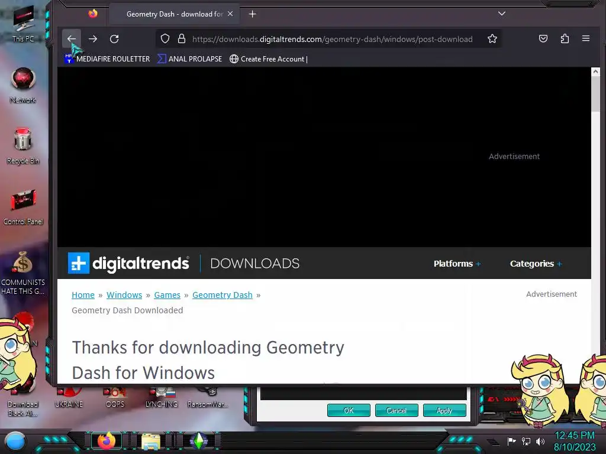Expand the Platforms menu
Image resolution: width=606 pixels, height=454 pixels.
pyautogui.click(x=457, y=264)
